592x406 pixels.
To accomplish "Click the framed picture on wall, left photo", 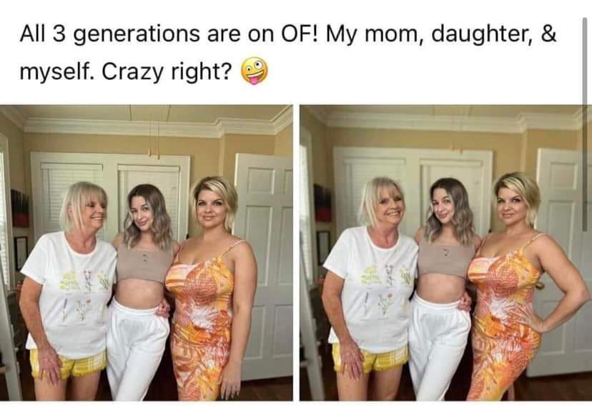I will click(x=21, y=254).
